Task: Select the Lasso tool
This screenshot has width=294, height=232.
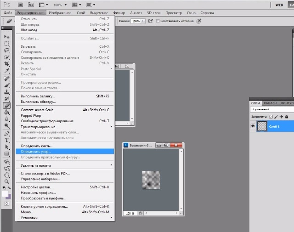Action: pos(7,50)
